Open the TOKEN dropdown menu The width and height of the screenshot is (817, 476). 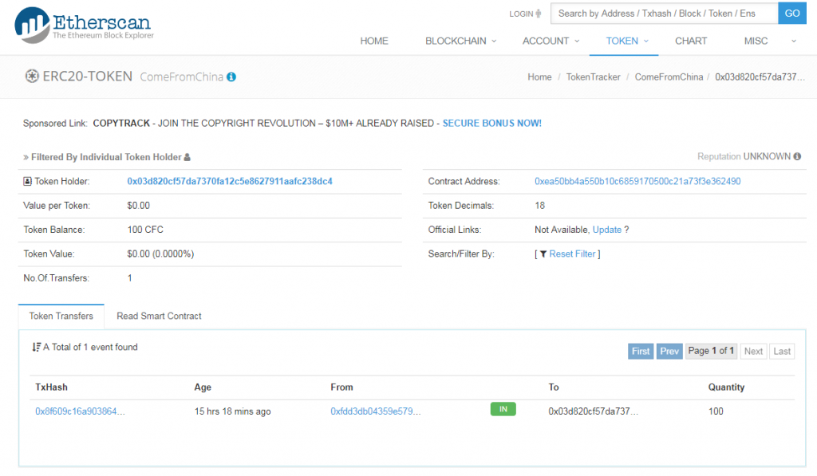click(x=627, y=41)
